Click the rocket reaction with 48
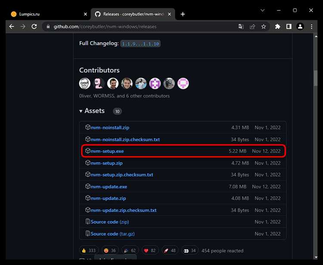The width and height of the screenshot is (323, 265). pos(170,251)
